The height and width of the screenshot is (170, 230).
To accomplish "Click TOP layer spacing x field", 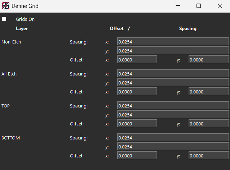I will (x=173, y=106).
